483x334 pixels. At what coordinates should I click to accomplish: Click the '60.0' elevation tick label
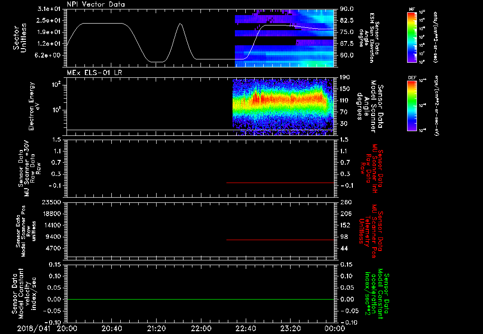coord(347,56)
